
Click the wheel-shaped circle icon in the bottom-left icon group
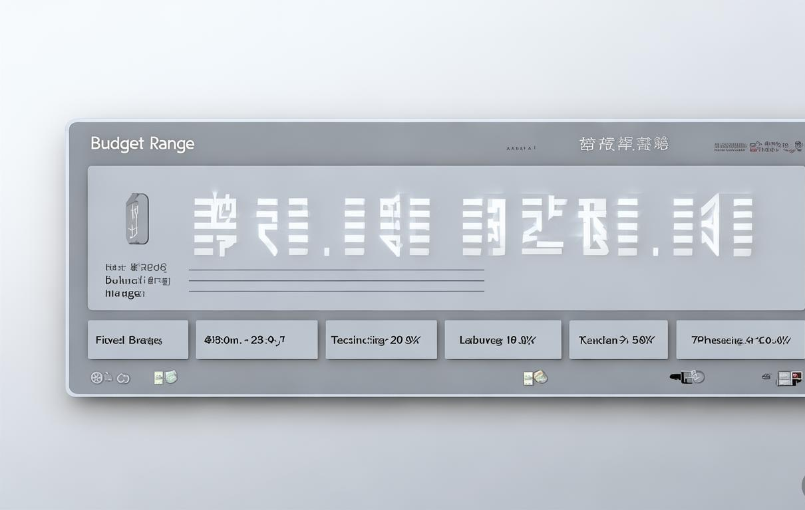pos(97,378)
